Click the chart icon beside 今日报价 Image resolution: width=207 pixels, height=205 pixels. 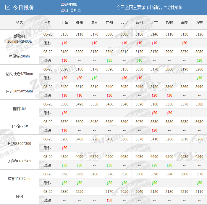coord(7,7)
